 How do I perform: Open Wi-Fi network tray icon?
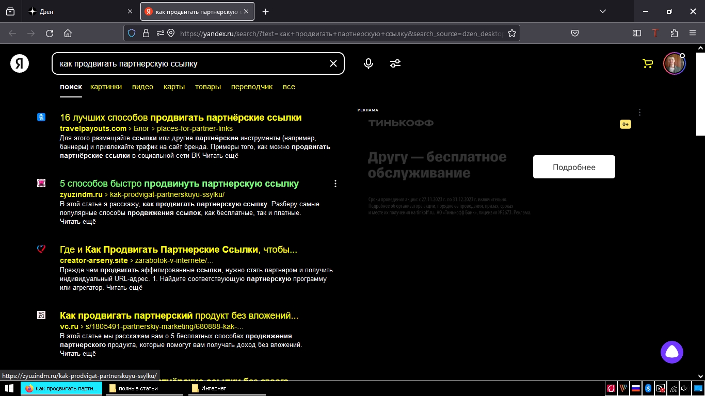click(673, 388)
